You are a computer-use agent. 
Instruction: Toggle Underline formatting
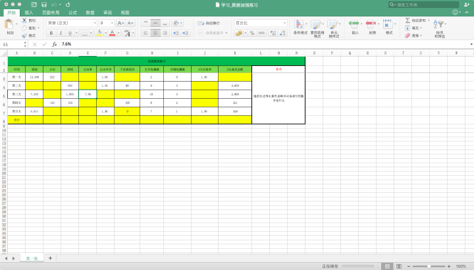coord(70,33)
